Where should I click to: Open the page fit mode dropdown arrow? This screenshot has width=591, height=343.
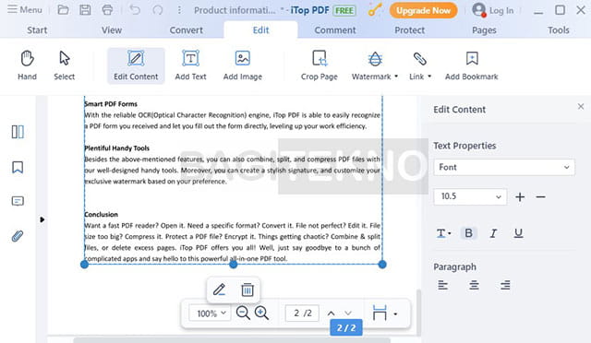pos(395,313)
